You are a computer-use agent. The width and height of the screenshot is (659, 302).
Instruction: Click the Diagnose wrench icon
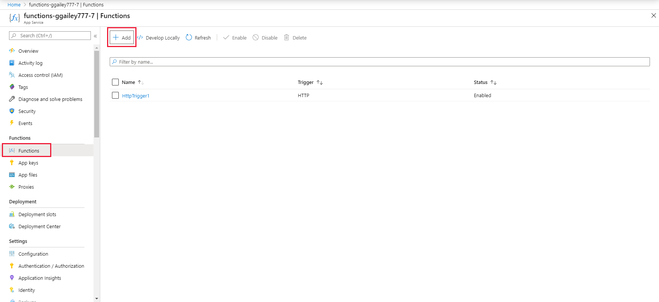pos(12,99)
